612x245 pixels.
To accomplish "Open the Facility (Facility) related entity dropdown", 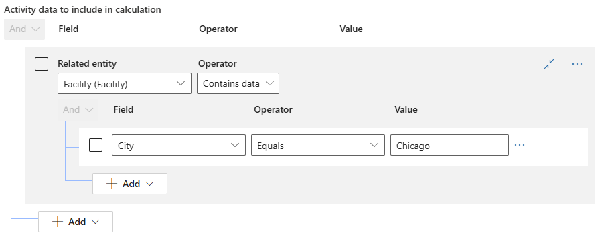I will click(125, 83).
